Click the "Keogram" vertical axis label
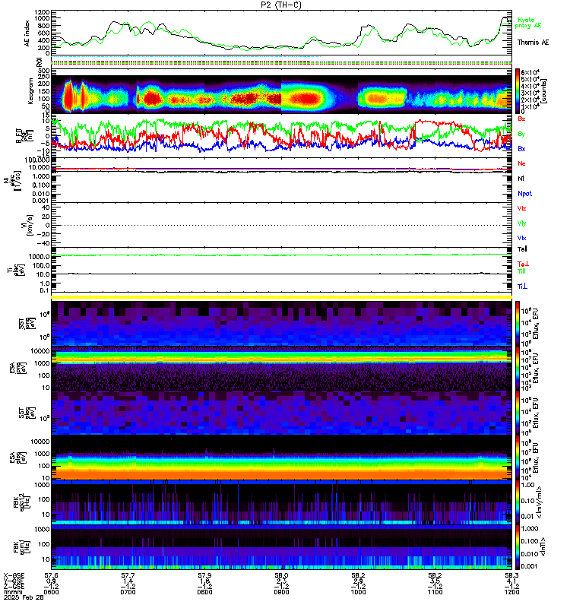The width and height of the screenshot is (570, 608). 30,91
